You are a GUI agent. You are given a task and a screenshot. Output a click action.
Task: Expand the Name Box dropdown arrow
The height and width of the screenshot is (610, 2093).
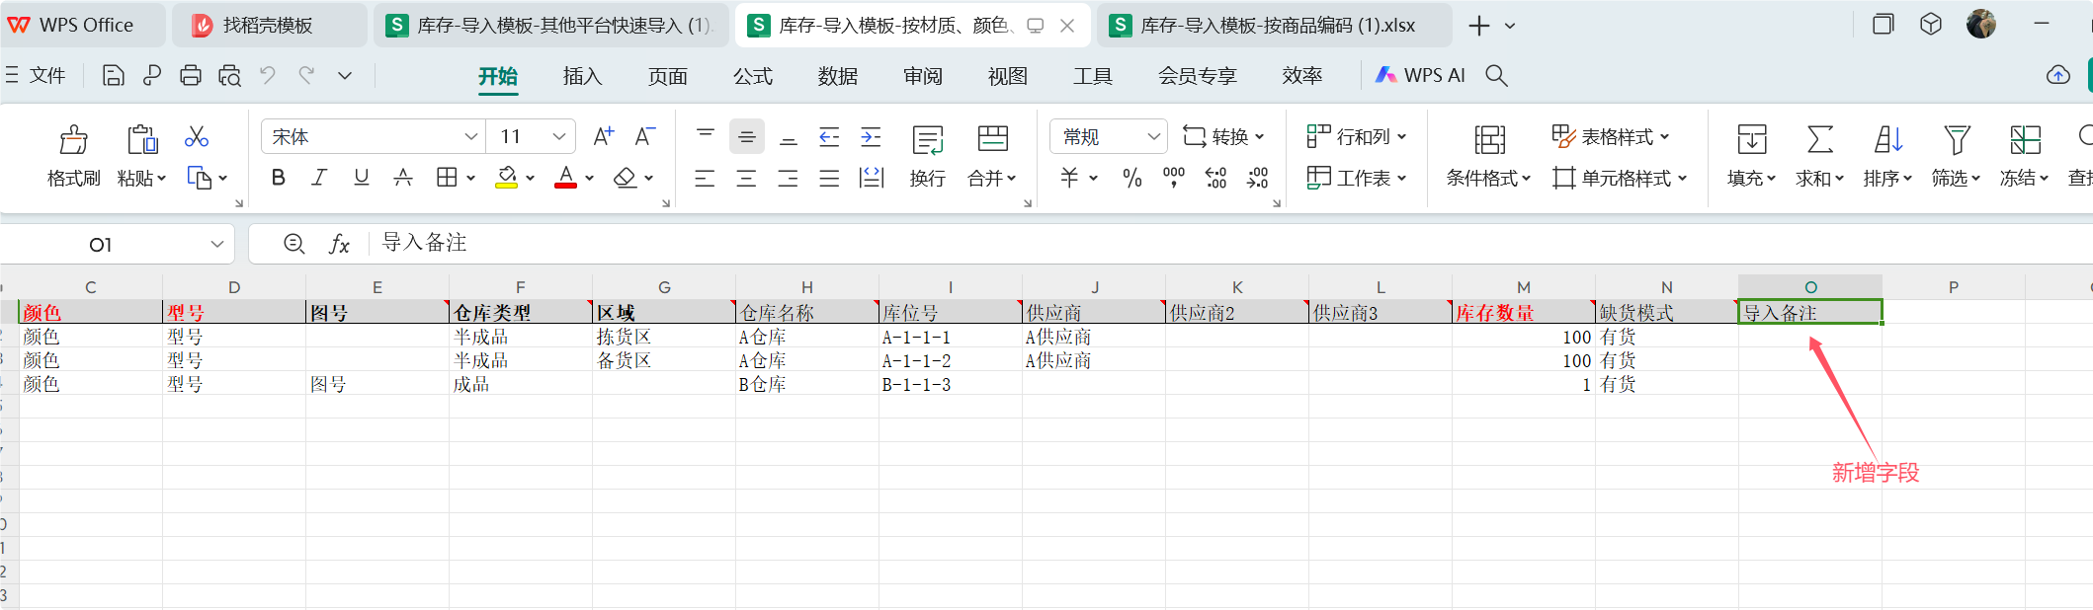pos(217,244)
